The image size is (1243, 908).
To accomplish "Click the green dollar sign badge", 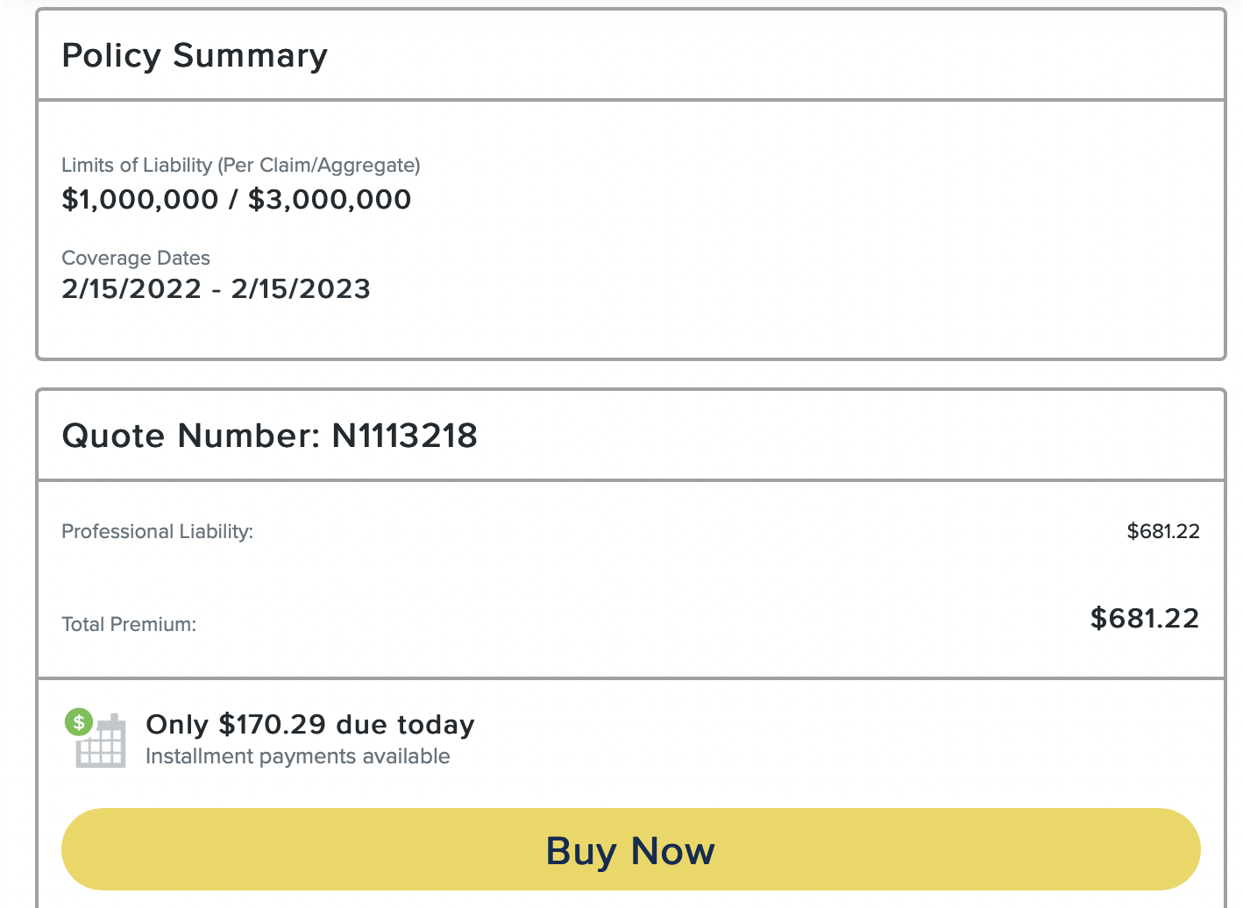I will click(x=79, y=722).
